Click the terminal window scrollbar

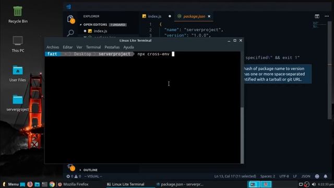(242, 135)
